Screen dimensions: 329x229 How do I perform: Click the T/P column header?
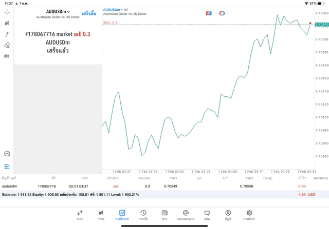coord(225,178)
